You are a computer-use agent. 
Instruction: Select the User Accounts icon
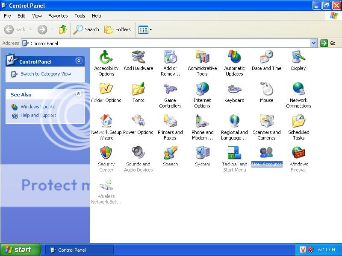click(x=266, y=157)
